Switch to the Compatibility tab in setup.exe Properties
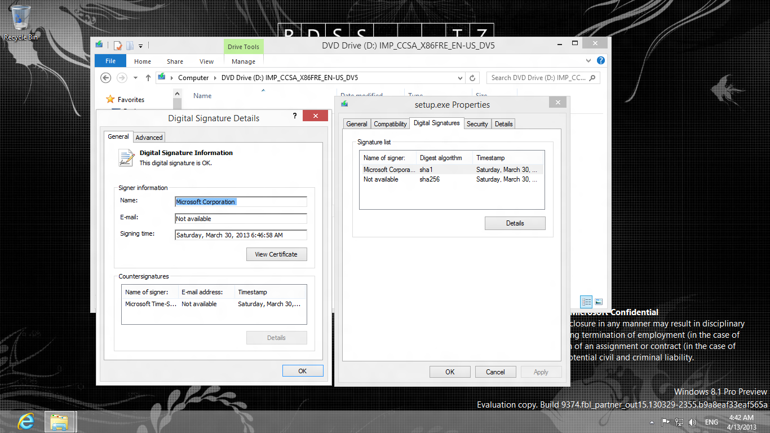770x433 pixels. [x=390, y=124]
